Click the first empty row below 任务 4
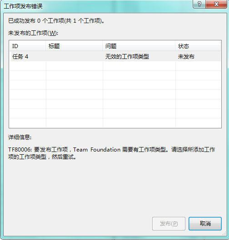The width and height of the screenshot is (229, 240). point(115,66)
